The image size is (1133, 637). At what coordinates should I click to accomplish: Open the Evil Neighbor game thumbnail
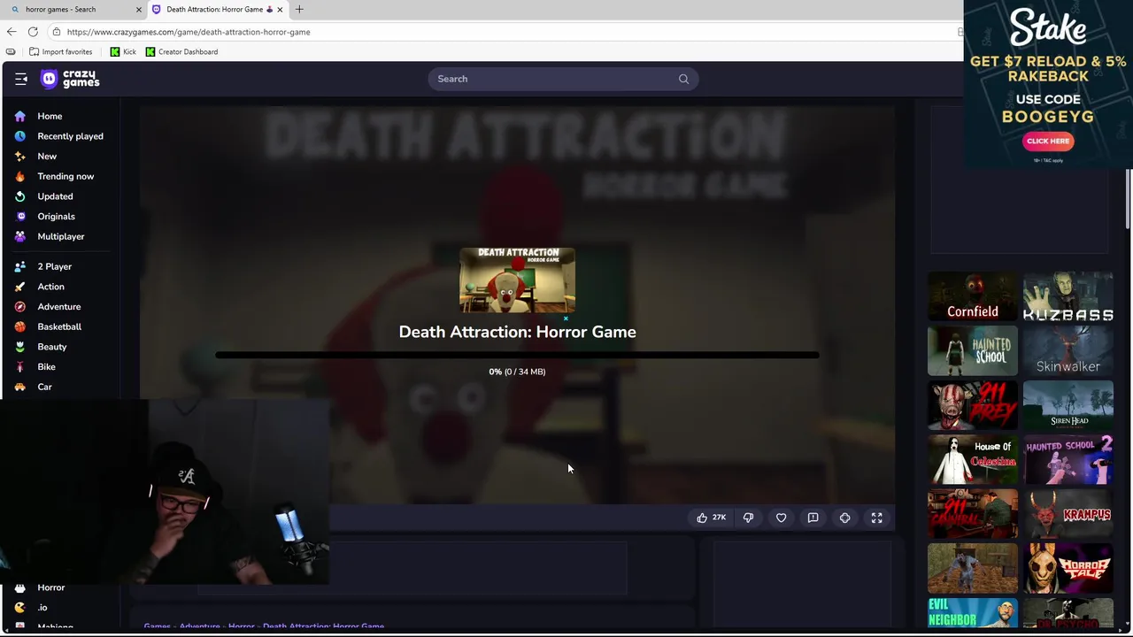[973, 613]
